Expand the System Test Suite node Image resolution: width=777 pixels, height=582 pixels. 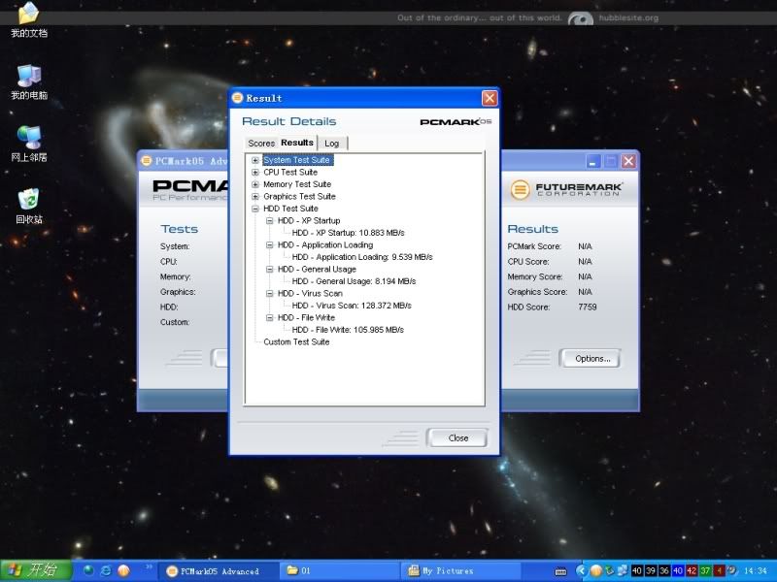(255, 160)
